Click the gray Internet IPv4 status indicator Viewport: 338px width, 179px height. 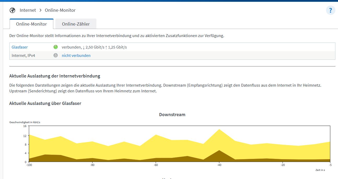55,55
